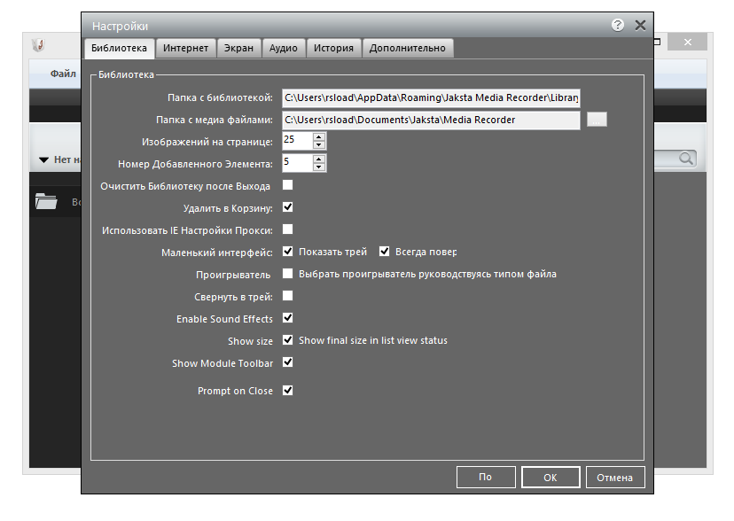Browse for media folder with the ... button
The image size is (734, 521).
coord(597,120)
